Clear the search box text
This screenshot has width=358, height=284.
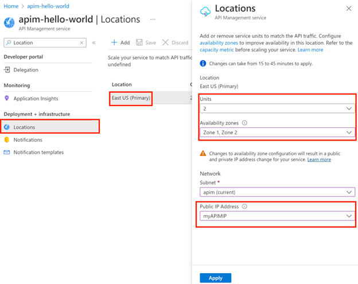(x=82, y=42)
